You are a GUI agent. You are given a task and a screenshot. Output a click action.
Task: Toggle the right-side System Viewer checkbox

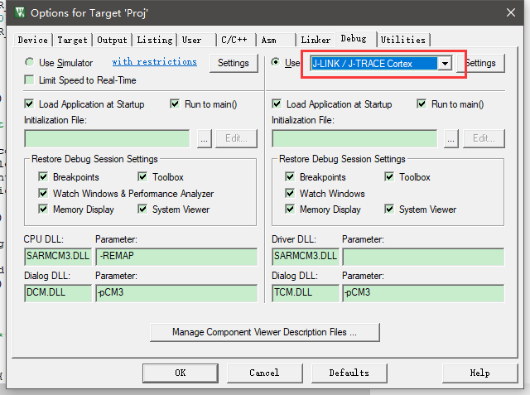390,210
